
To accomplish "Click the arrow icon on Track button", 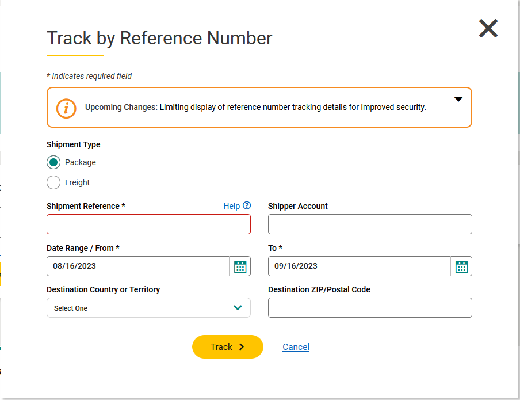I will 242,347.
